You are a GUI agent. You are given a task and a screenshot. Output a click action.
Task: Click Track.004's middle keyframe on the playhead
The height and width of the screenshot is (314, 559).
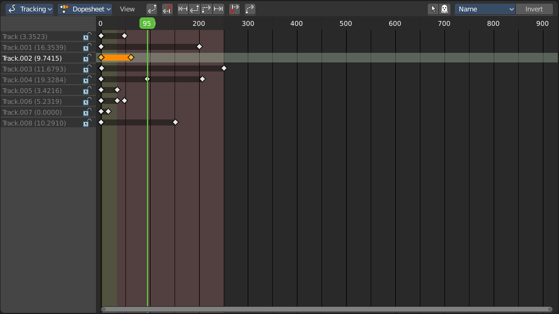(147, 79)
